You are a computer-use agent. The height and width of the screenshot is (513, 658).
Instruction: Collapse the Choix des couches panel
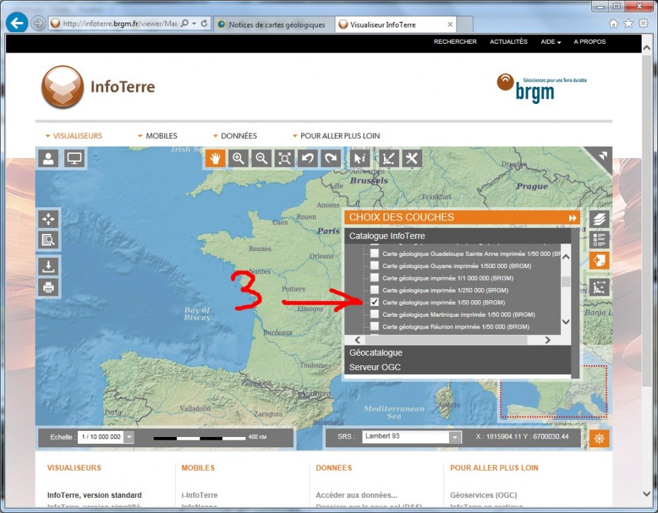[x=573, y=218]
